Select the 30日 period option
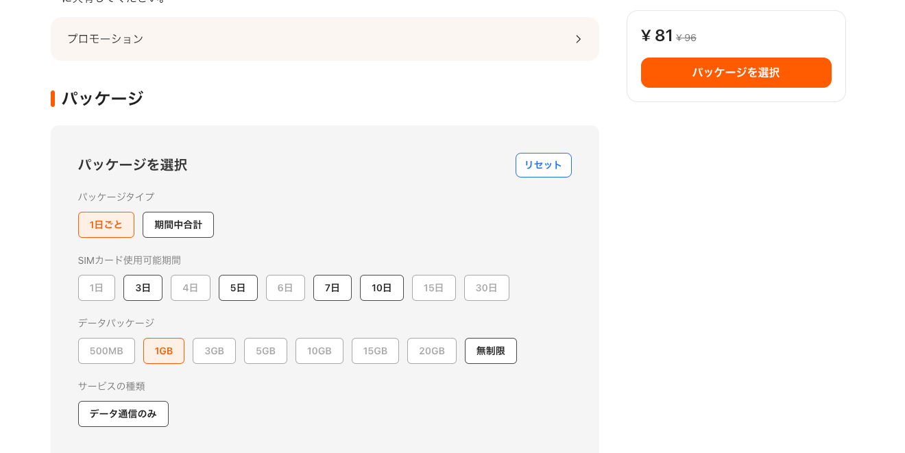The width and height of the screenshot is (905, 453). point(487,288)
